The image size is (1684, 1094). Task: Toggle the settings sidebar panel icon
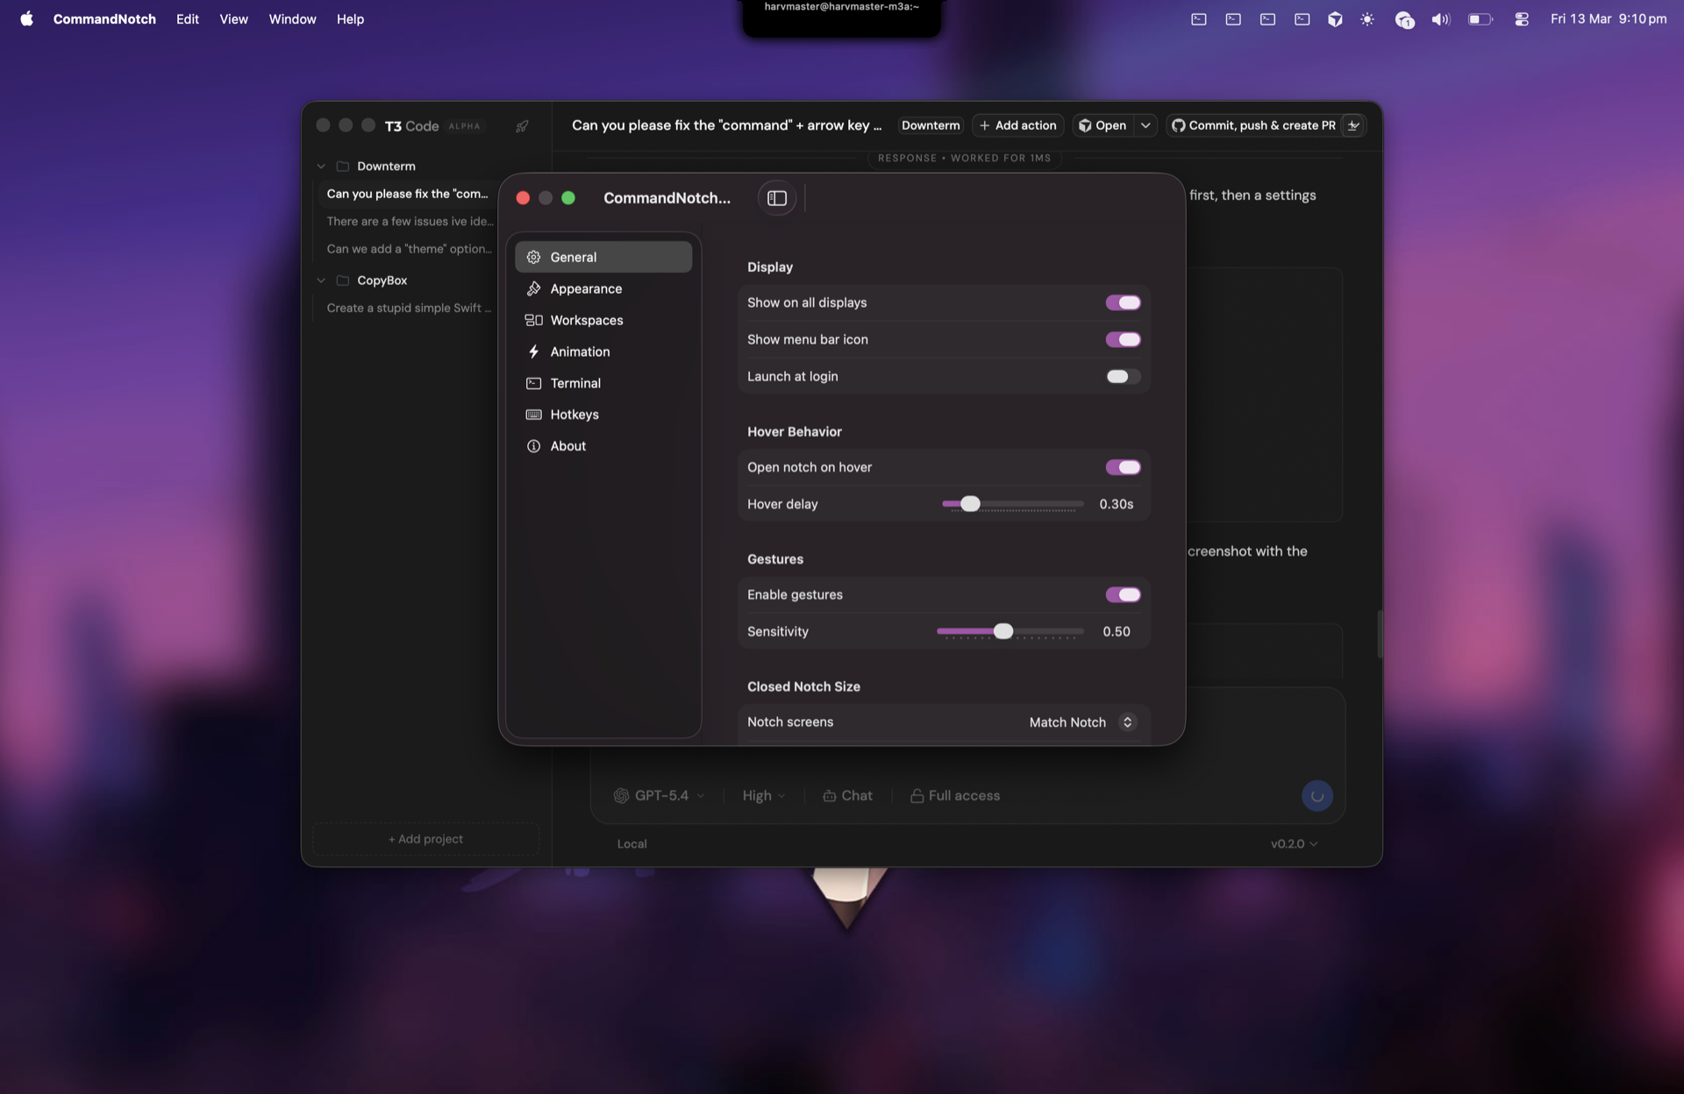776,198
